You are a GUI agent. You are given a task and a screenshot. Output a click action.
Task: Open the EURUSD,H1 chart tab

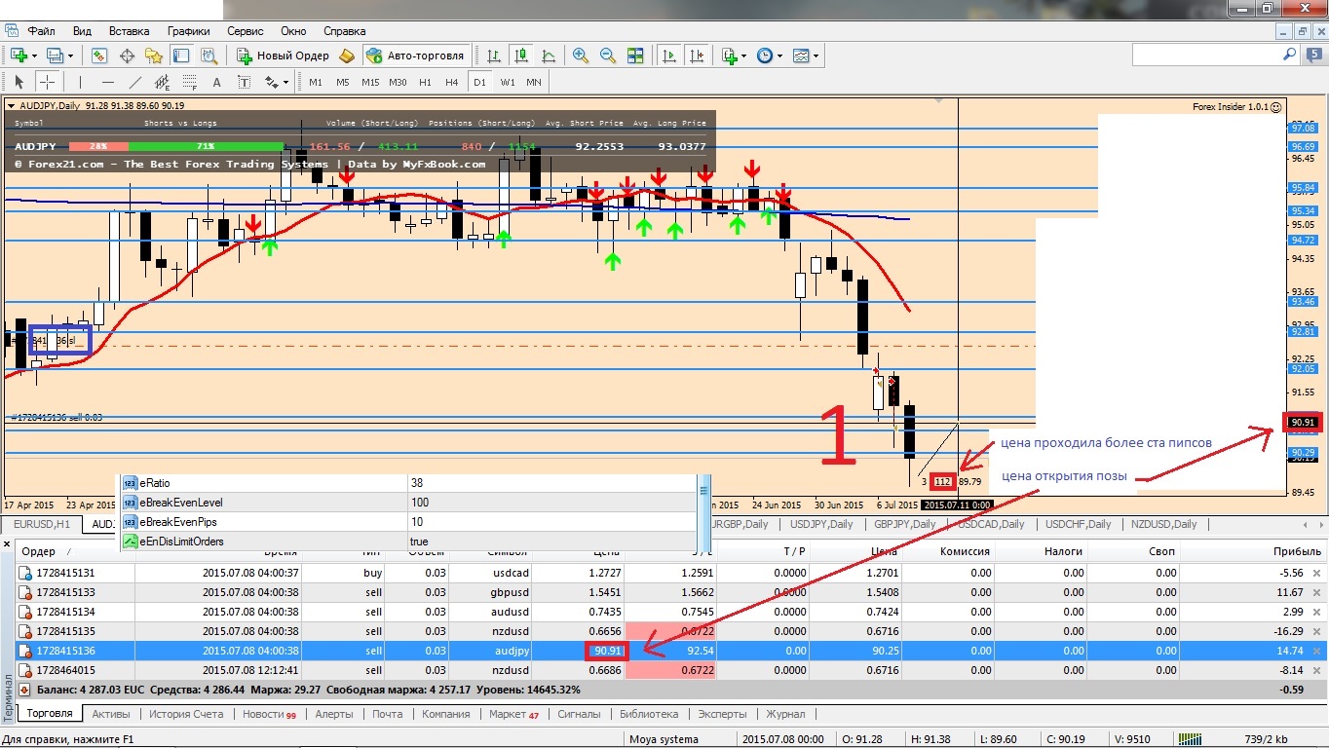coord(41,524)
